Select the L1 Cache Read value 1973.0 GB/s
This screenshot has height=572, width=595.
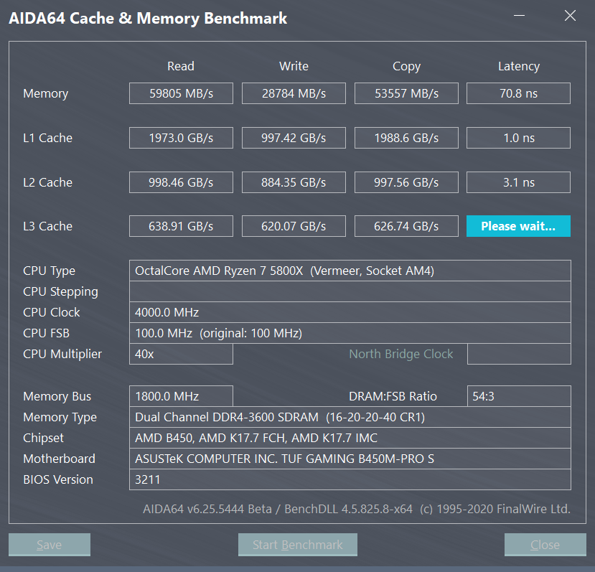coord(181,138)
